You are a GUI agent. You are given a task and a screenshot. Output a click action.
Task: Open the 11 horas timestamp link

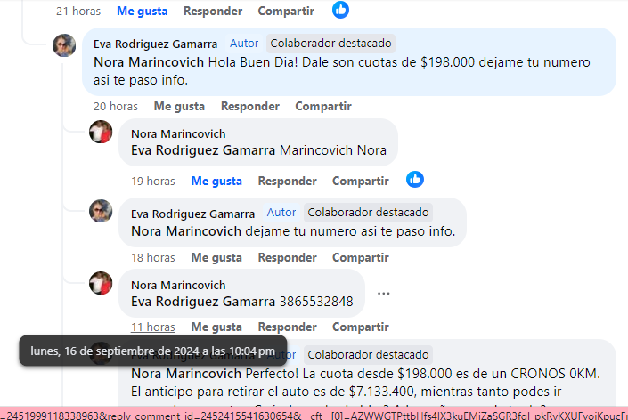click(153, 327)
